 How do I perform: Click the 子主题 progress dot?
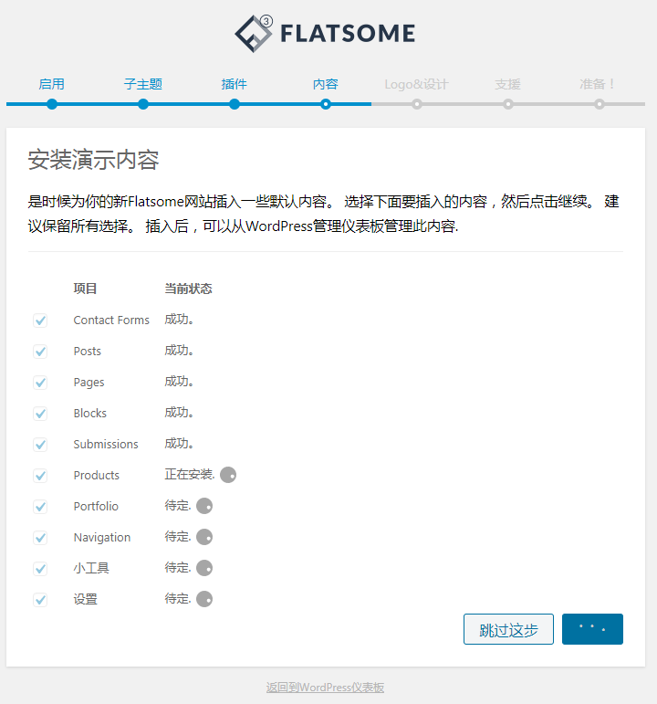[x=143, y=104]
